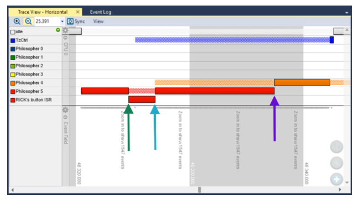Image resolution: width=359 pixels, height=201 pixels.
Task: Select the Philosopher 5 label
Action: pyautogui.click(x=29, y=91)
